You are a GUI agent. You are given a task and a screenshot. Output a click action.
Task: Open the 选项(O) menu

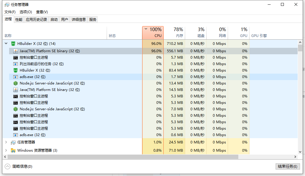26,12
